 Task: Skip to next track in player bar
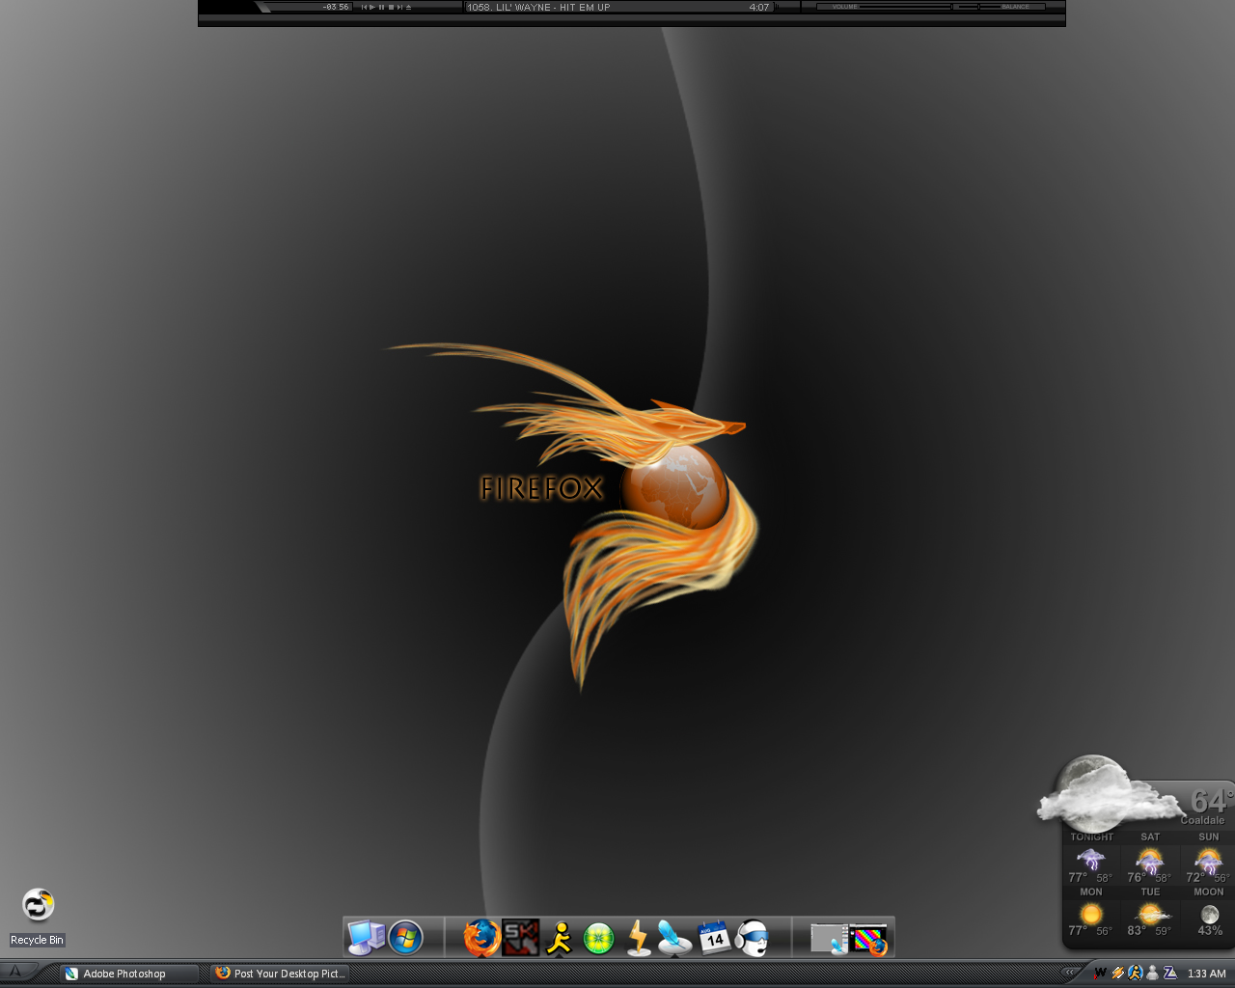pyautogui.click(x=400, y=7)
